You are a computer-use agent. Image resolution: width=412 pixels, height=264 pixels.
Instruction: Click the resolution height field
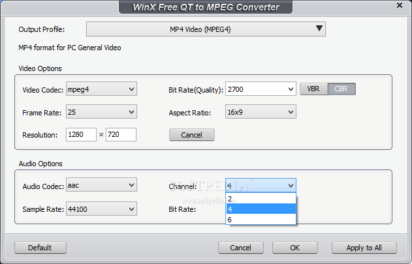(121, 135)
